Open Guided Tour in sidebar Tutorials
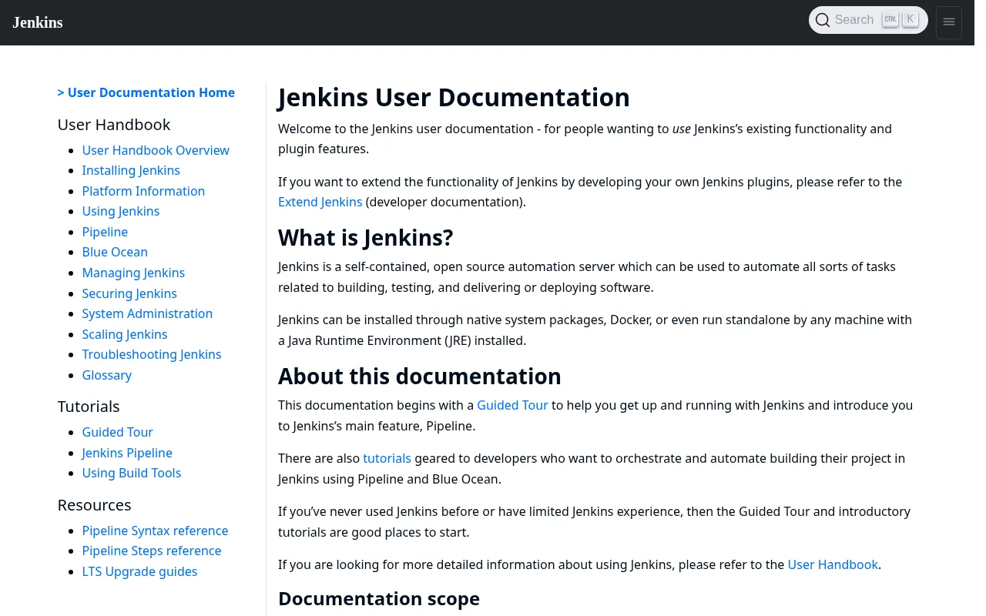This screenshot has height=616, width=986. (x=118, y=432)
